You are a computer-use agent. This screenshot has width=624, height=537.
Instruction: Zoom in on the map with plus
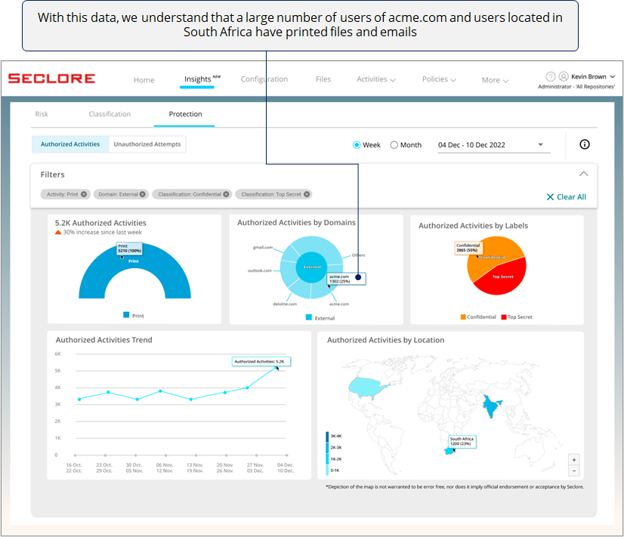574,460
